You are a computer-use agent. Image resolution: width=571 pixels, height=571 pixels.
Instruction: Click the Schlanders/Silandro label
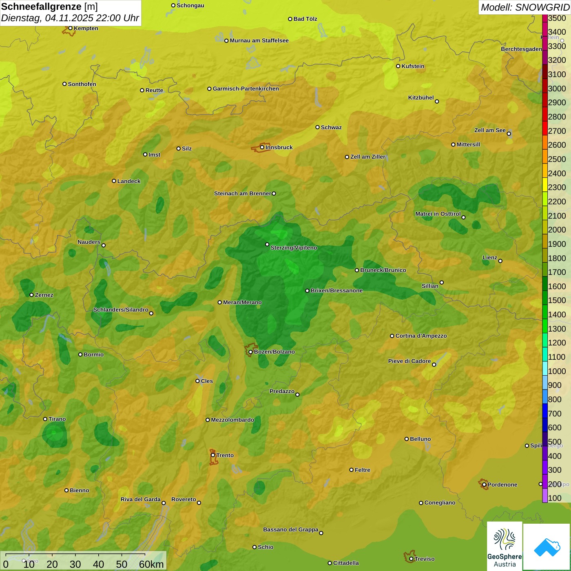coord(121,310)
